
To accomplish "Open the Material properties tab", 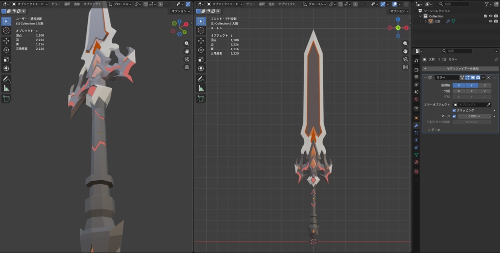I will coord(416,162).
